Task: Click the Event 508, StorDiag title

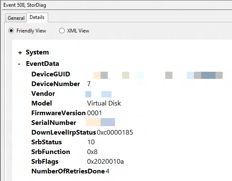Action: [25, 5]
